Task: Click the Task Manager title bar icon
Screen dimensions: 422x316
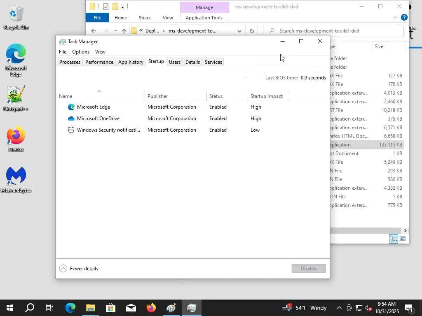Action: pos(63,42)
